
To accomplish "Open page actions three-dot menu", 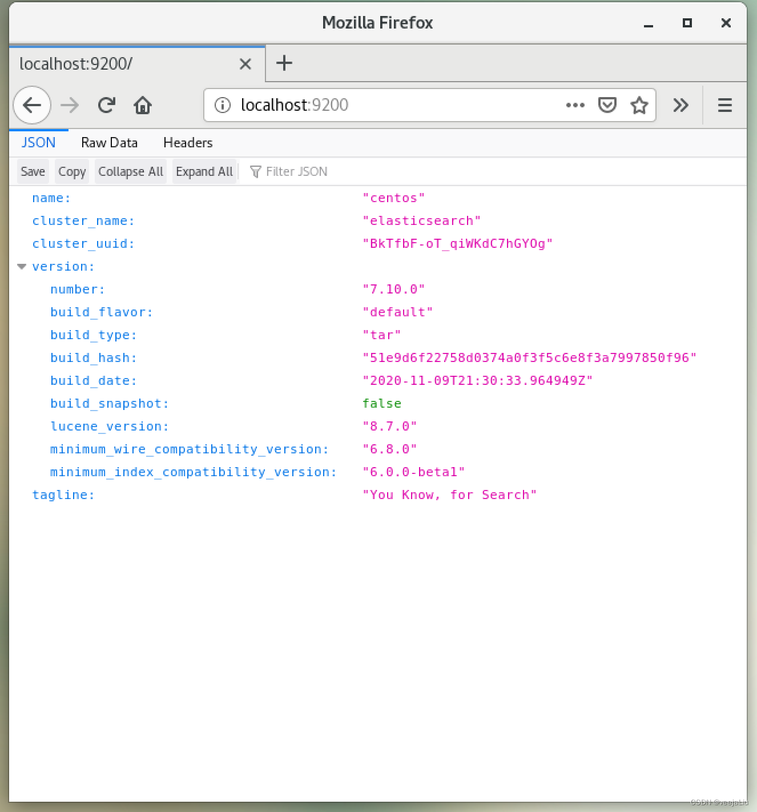I will coord(575,105).
